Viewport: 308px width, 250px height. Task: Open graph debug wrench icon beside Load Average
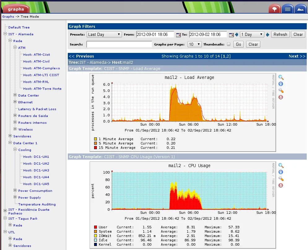281,91
